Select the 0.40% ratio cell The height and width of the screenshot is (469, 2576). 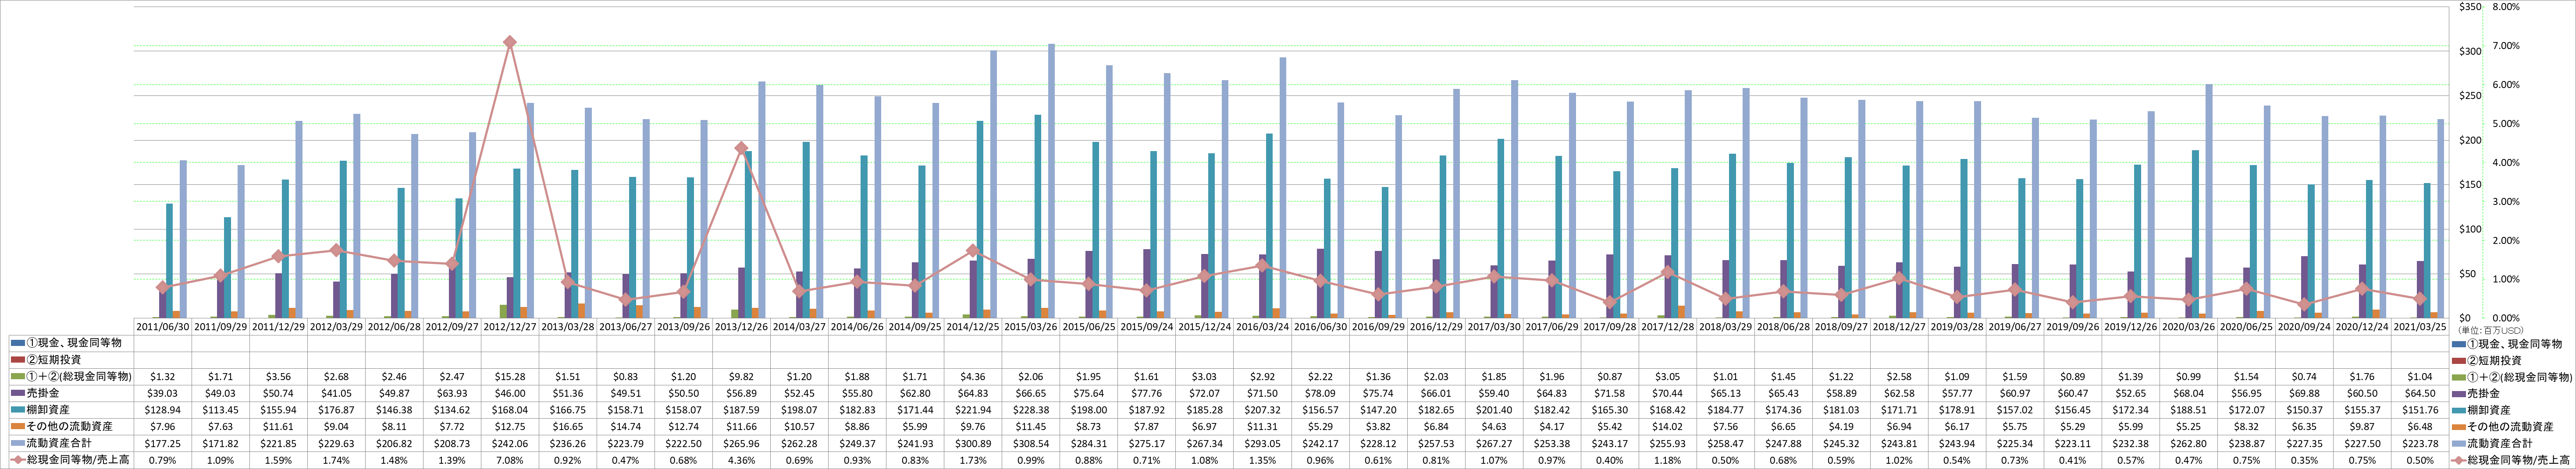(1609, 459)
